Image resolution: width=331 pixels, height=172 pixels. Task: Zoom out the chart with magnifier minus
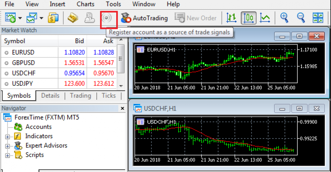click(301, 18)
